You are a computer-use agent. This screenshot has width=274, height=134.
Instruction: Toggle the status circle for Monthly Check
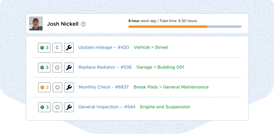[x=57, y=87]
